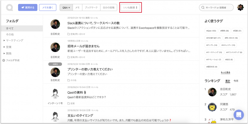Select the #Qast (100) tag

[211, 31]
